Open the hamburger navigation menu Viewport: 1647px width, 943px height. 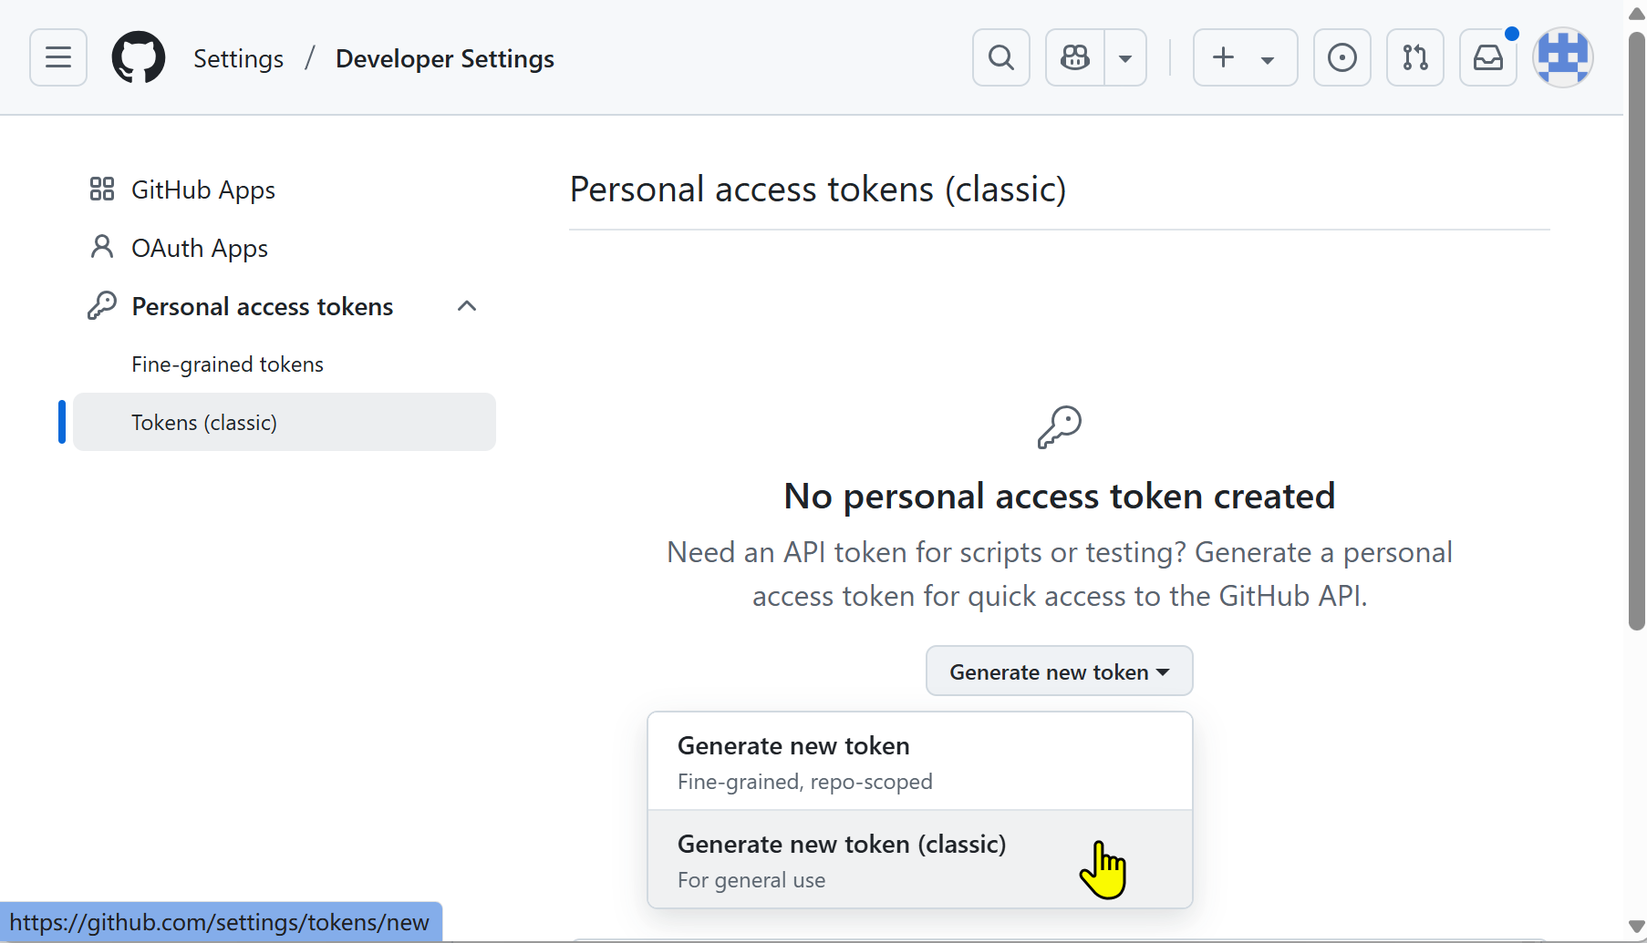point(58,57)
